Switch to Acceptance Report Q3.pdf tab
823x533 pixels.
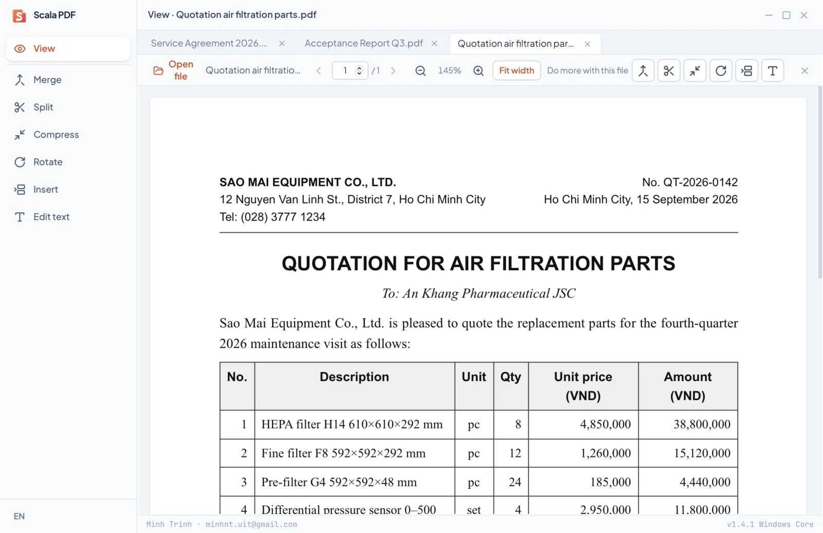point(364,44)
